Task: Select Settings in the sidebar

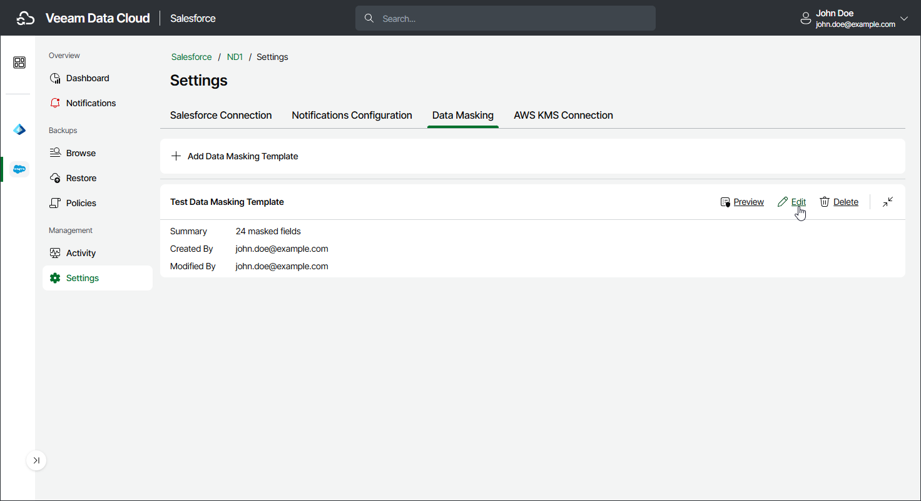Action: click(x=98, y=278)
